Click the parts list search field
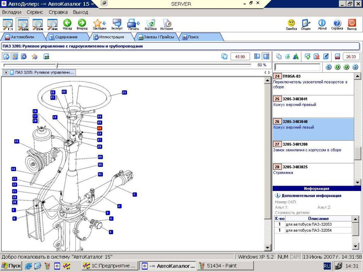This screenshot has height=272, width=363. [x=297, y=67]
